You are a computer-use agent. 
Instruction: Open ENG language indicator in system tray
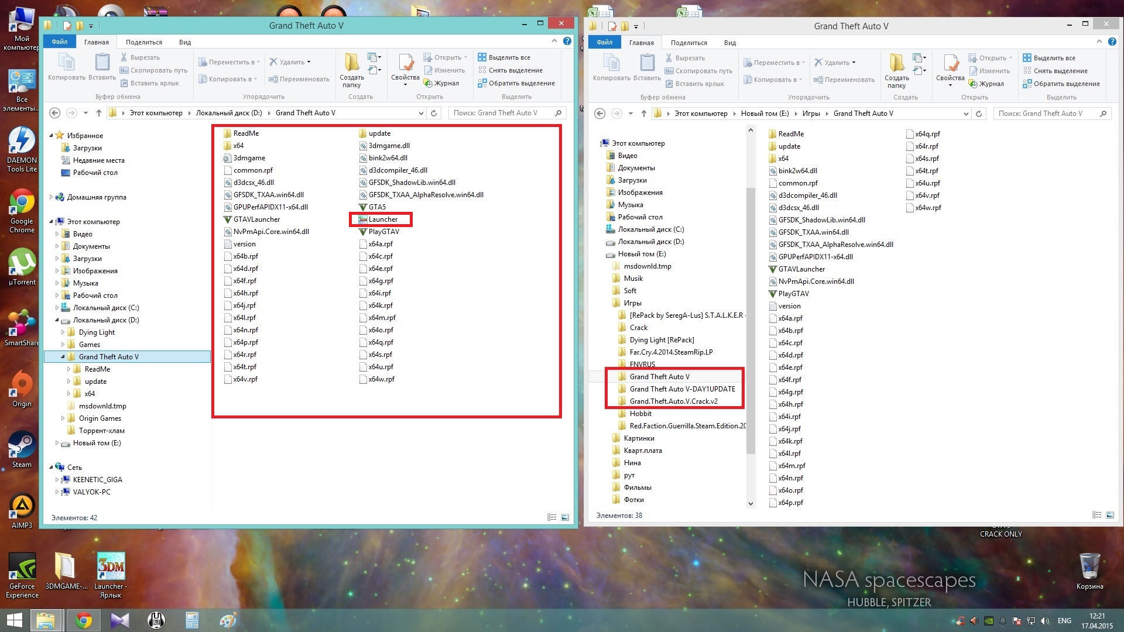1064,621
